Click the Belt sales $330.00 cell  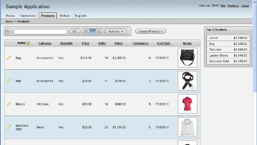[120, 81]
